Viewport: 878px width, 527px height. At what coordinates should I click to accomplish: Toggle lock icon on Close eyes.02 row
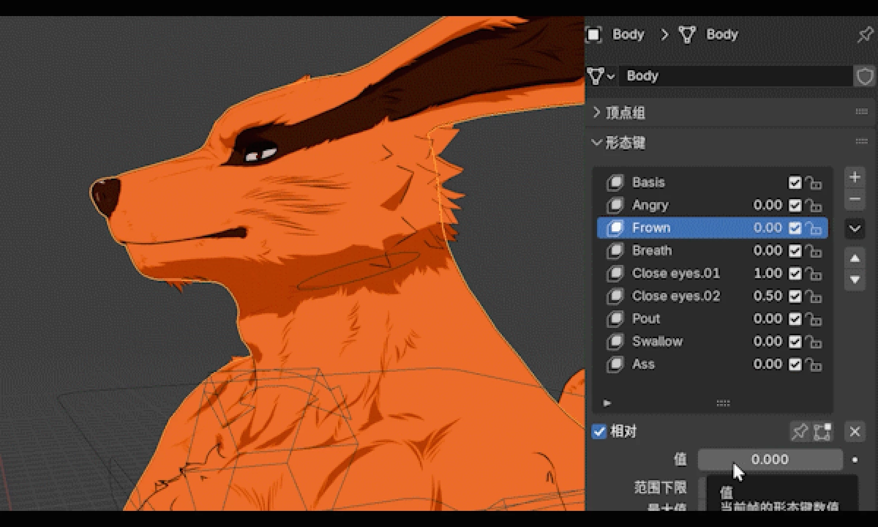813,296
